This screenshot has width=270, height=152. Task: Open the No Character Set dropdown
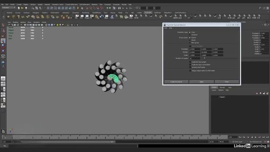point(256,142)
